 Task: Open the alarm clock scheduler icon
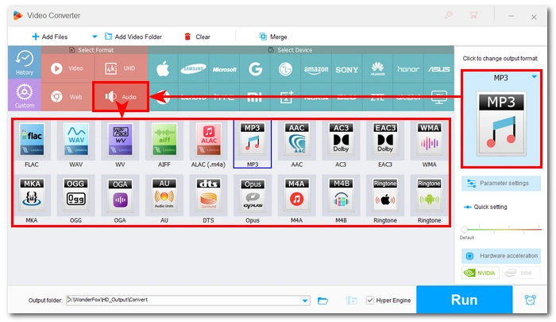click(530, 300)
